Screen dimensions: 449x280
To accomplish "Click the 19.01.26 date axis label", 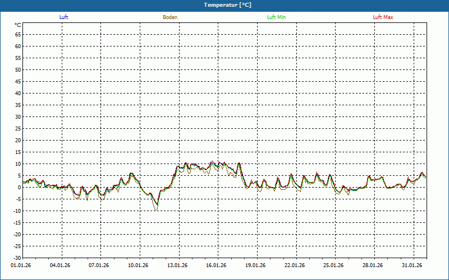I will pos(255,265).
